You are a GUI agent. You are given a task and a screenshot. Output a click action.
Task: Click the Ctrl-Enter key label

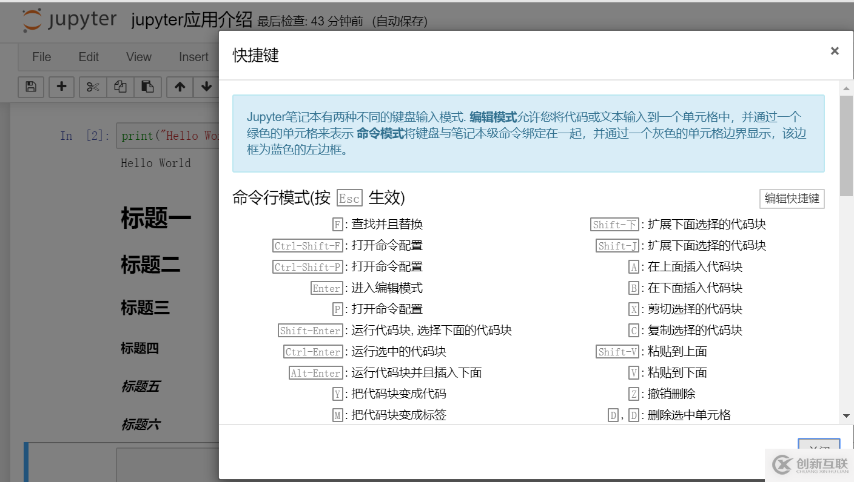[x=314, y=352]
